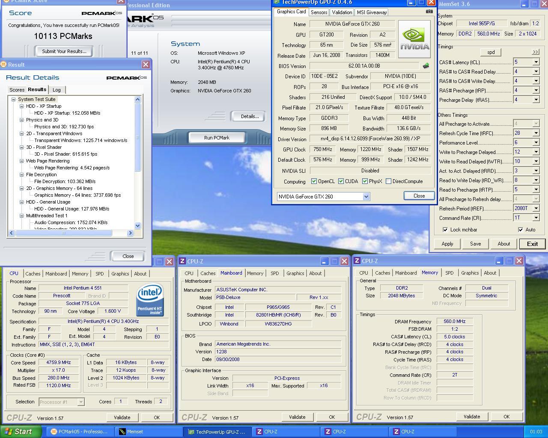
Task: Open Command Rate (CR) dropdown in MemSet
Action: (x=536, y=218)
